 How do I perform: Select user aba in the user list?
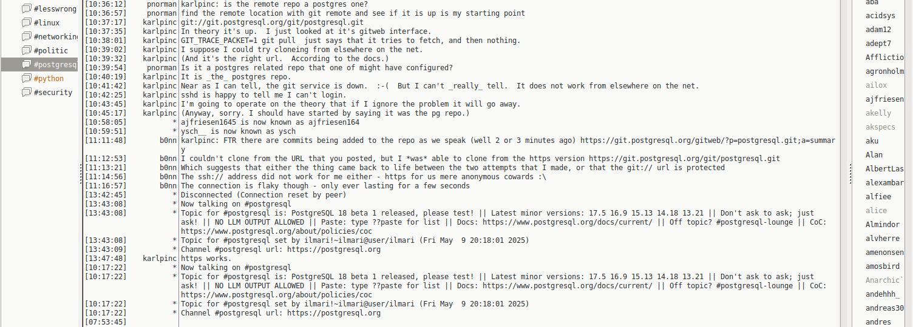coord(872,2)
